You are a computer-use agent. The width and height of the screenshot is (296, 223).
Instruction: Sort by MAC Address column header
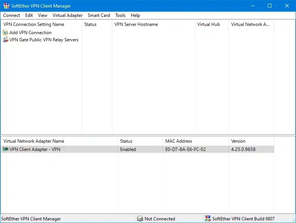(x=196, y=141)
